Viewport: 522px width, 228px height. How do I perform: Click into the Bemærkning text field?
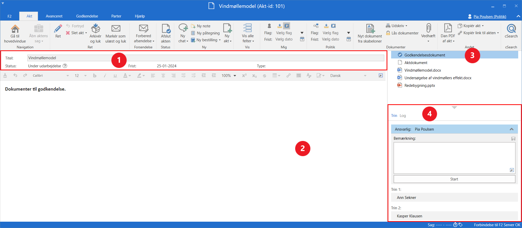click(x=454, y=158)
